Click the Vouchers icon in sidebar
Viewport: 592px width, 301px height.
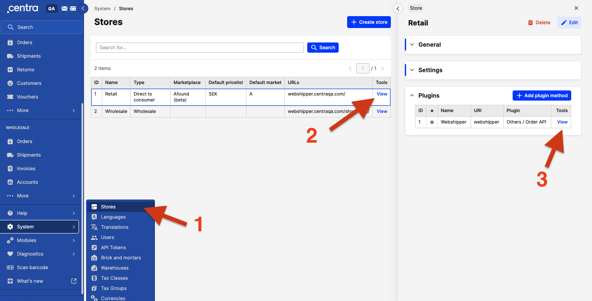pyautogui.click(x=10, y=97)
